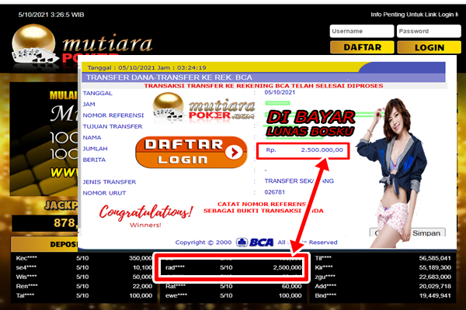Image resolution: width=466 pixels, height=310 pixels.
Task: Click the zgu**** ranking row
Action: tap(383, 277)
